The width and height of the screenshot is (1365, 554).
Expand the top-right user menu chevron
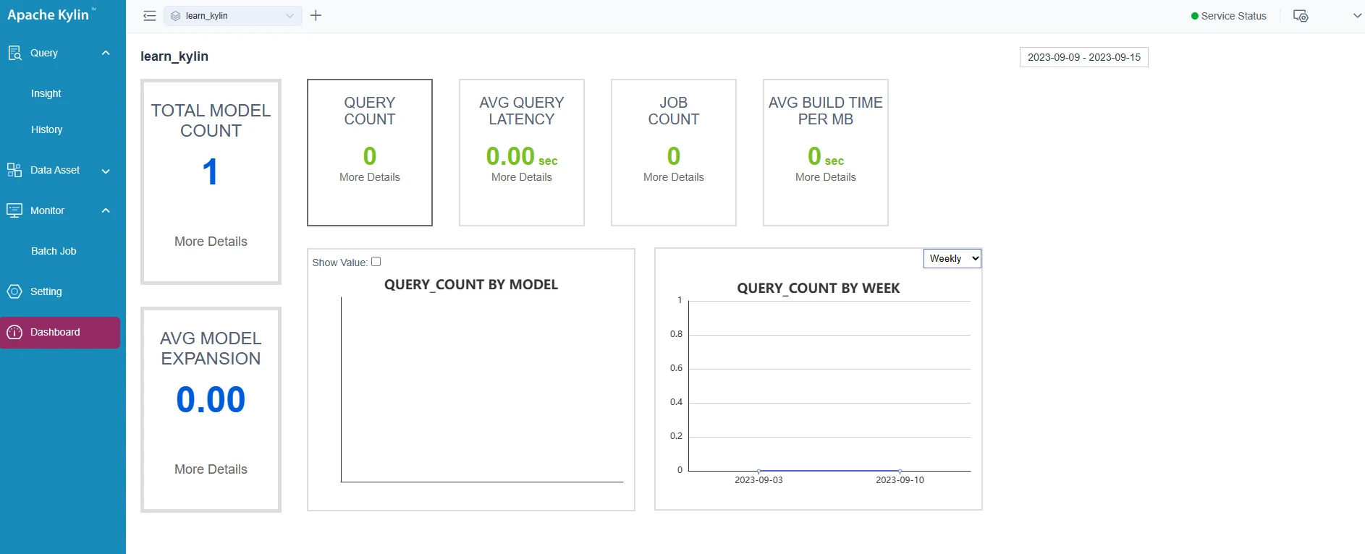(1357, 16)
